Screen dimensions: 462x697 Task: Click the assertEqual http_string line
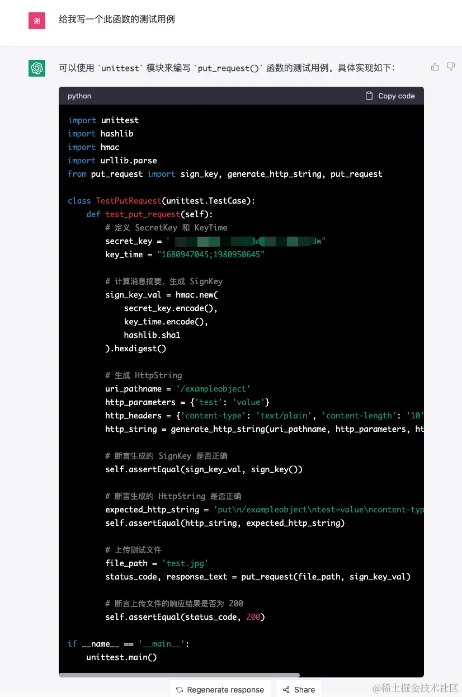point(225,523)
